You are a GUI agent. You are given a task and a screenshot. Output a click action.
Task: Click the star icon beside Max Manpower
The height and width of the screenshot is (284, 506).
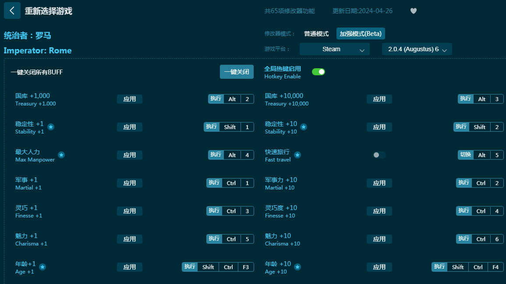point(61,155)
